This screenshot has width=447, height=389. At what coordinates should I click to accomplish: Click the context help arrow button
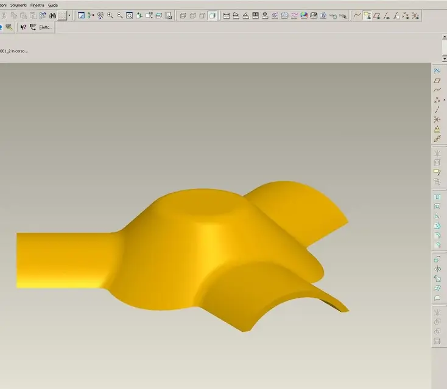(x=23, y=27)
